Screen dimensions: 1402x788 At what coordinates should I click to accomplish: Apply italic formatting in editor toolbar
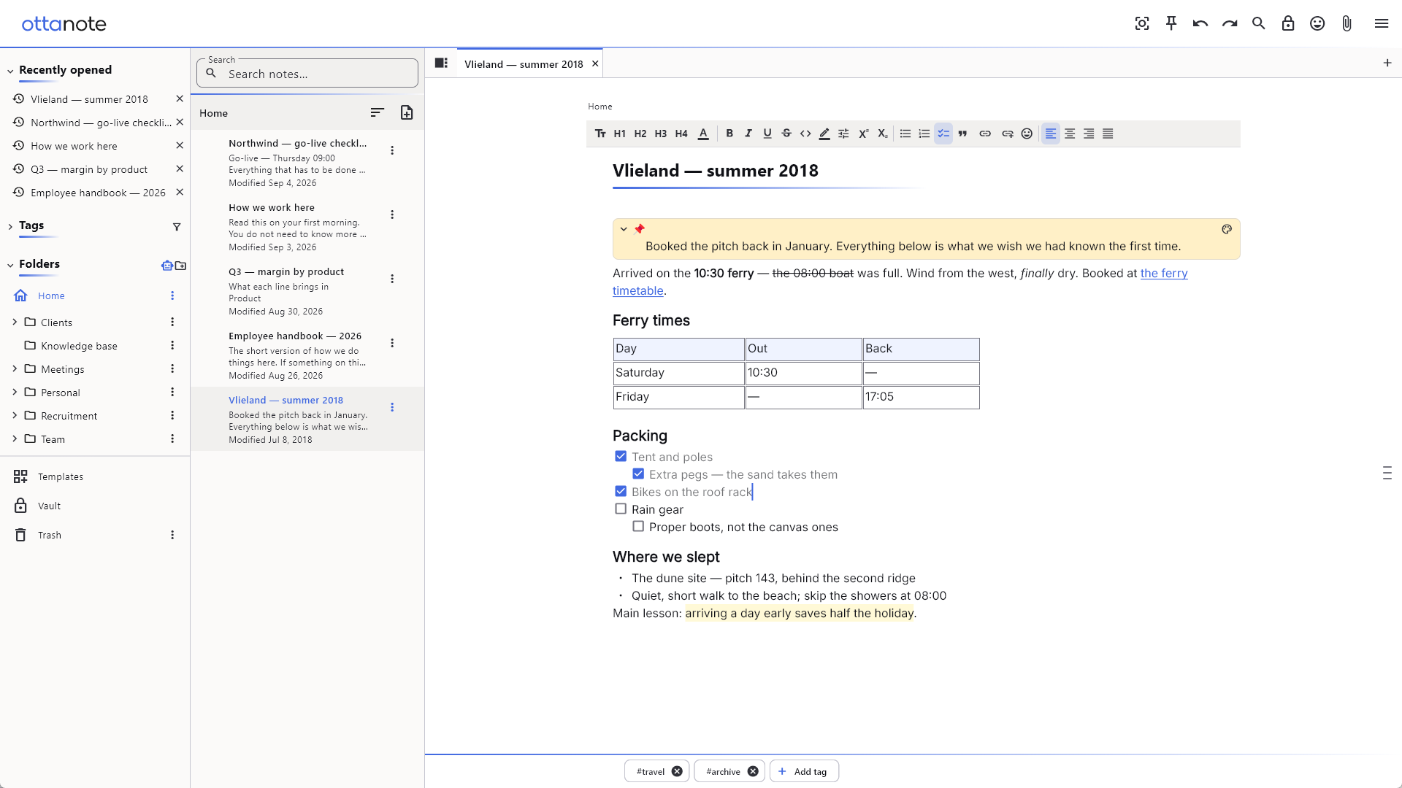[x=748, y=134]
